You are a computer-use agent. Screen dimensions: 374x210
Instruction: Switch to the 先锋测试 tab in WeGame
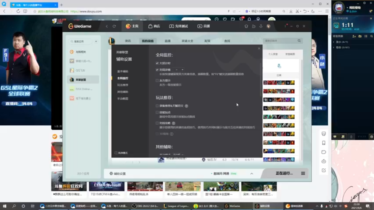pos(179,26)
